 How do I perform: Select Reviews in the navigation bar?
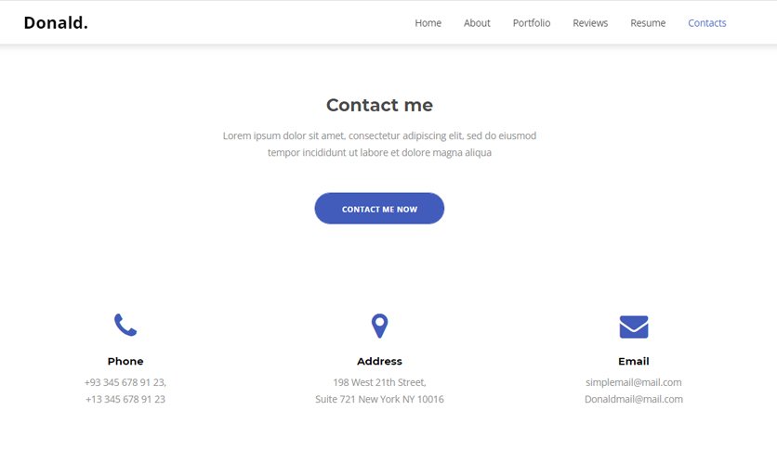coord(590,23)
